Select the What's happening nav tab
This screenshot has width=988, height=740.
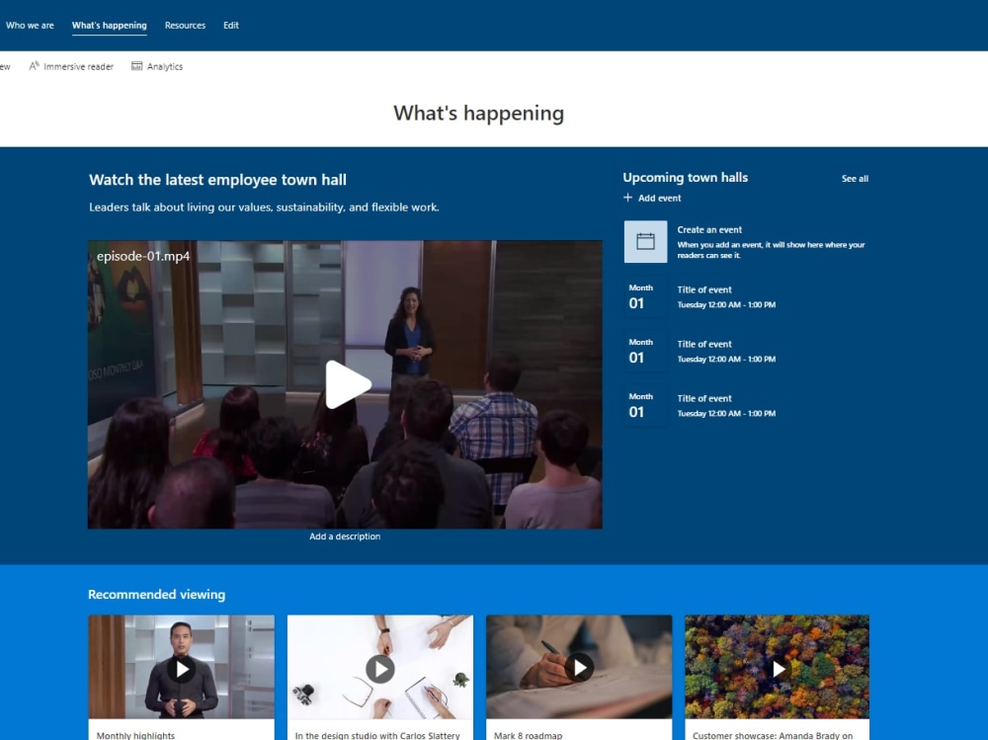109,26
